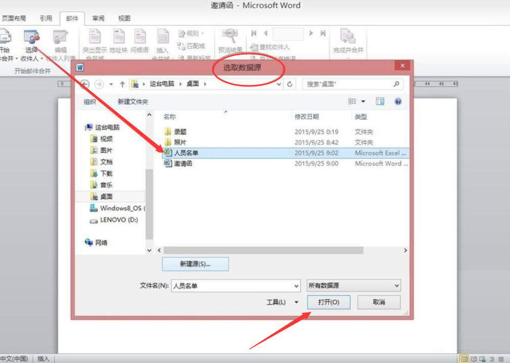Go to first record arrow
Screen dimensions: 510x363
[x=254, y=33]
